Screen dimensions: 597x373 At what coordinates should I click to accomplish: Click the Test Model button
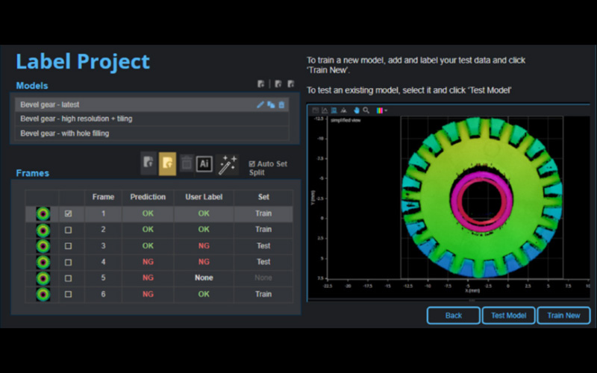pos(508,316)
